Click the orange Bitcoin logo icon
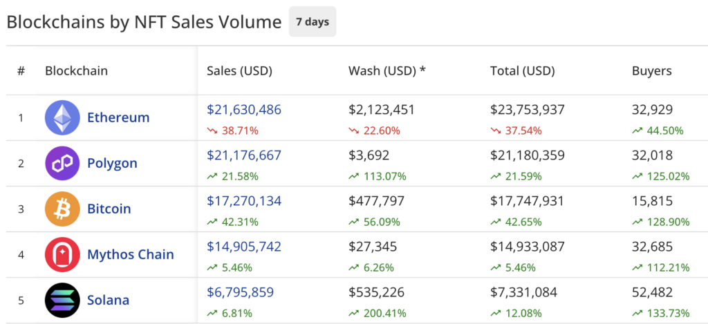This screenshot has width=708, height=324. [62, 209]
